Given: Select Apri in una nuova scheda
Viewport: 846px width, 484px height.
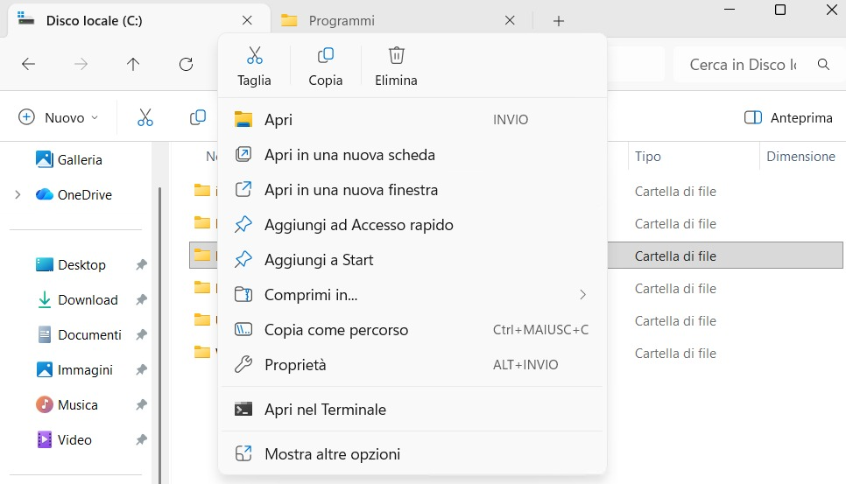Looking at the screenshot, I should (x=349, y=155).
